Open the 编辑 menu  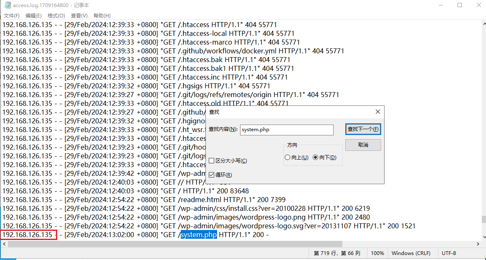[33, 16]
